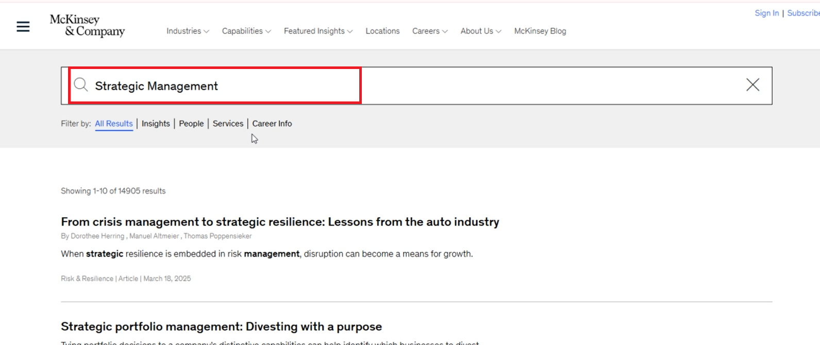
Task: Filter results by Career Info
Action: click(272, 124)
